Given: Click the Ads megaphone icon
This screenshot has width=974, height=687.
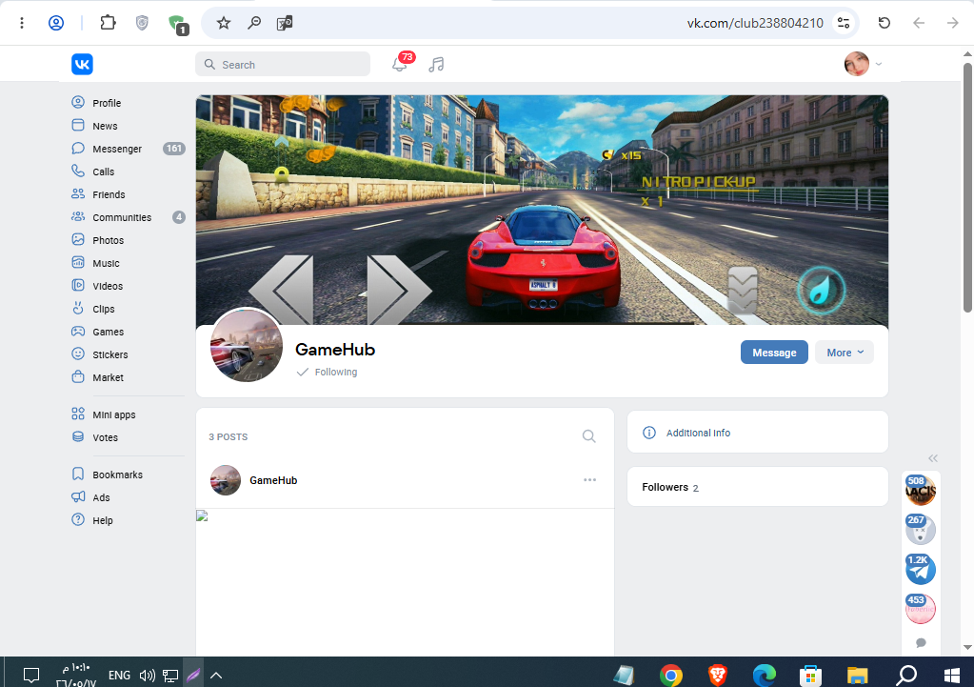Looking at the screenshot, I should [78, 496].
